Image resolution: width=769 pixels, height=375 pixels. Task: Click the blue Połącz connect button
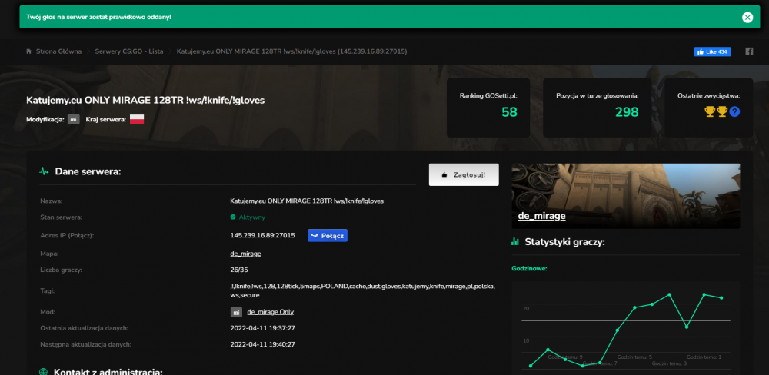328,236
